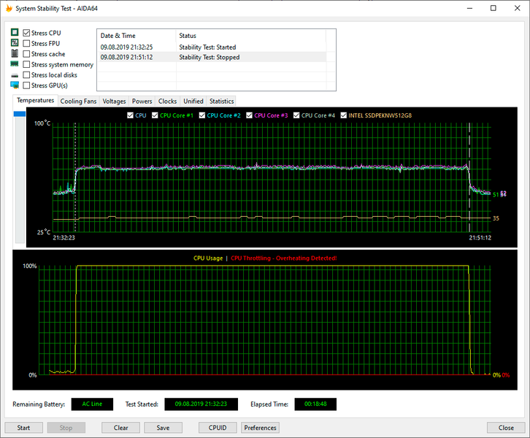The height and width of the screenshot is (438, 530).
Task: Click the disabled Stop button
Action: coord(66,428)
